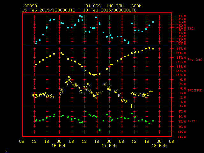
Task: Click the -21.0 temperature tick value
Action: 181,44
